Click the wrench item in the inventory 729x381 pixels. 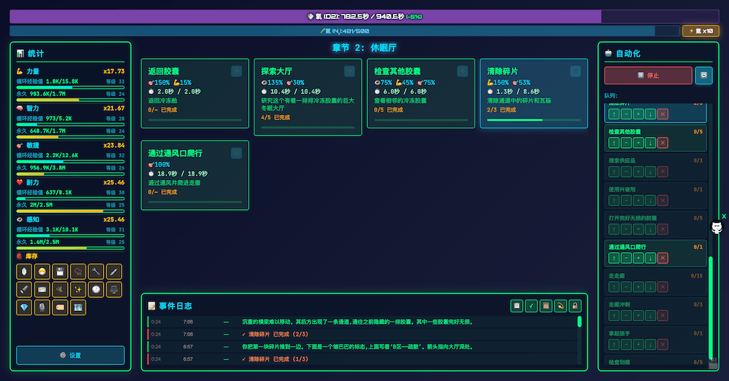click(x=95, y=271)
